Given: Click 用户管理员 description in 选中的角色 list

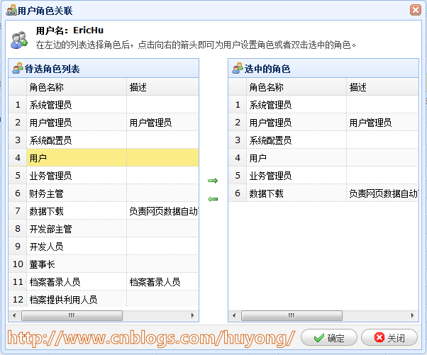Looking at the screenshot, I should click(370, 123).
